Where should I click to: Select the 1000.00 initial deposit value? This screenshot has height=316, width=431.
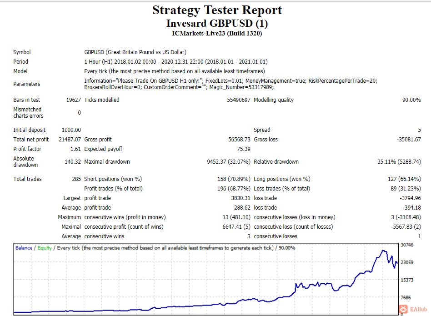tap(71, 130)
